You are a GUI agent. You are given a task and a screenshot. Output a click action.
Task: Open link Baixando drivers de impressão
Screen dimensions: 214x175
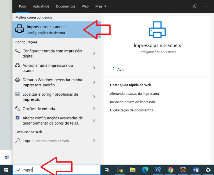(x=132, y=102)
